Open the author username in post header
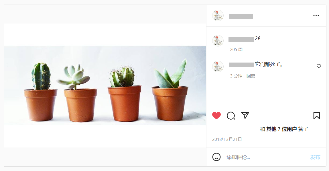The image size is (329, 171). click(241, 16)
